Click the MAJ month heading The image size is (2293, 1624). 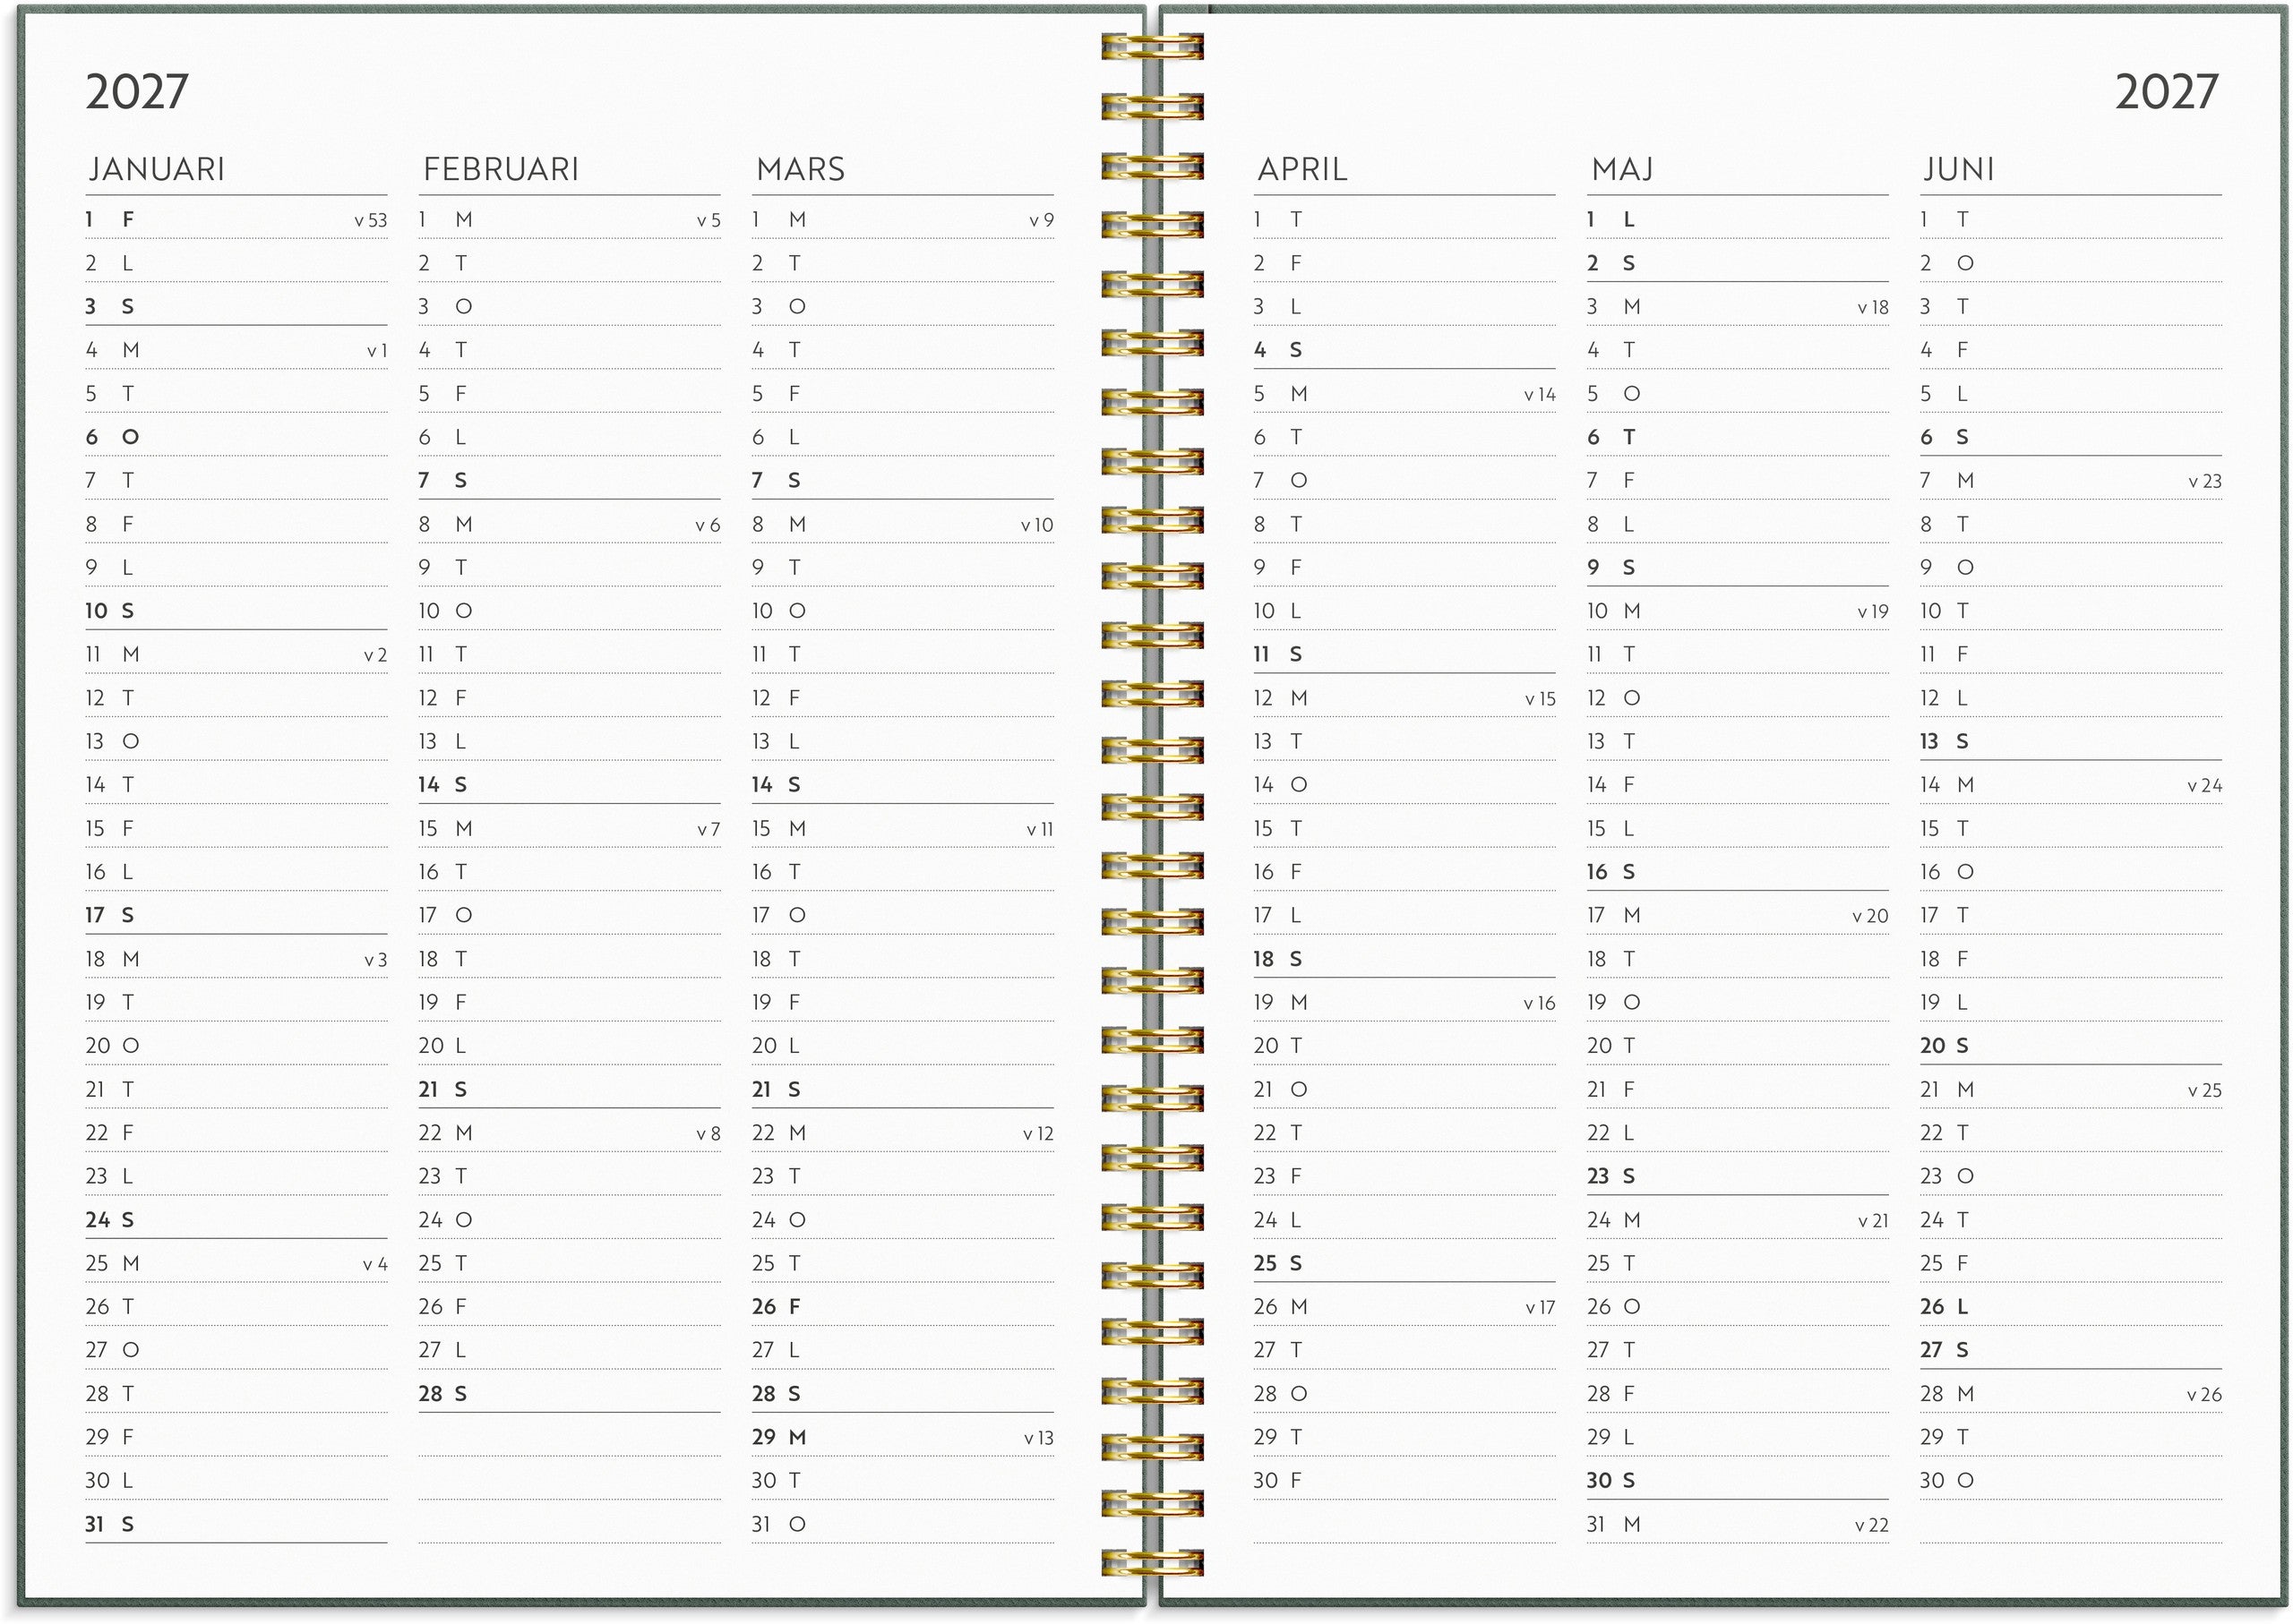[1622, 169]
